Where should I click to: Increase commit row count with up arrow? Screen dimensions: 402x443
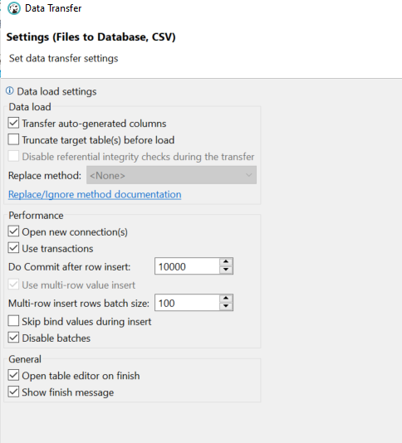pos(226,261)
